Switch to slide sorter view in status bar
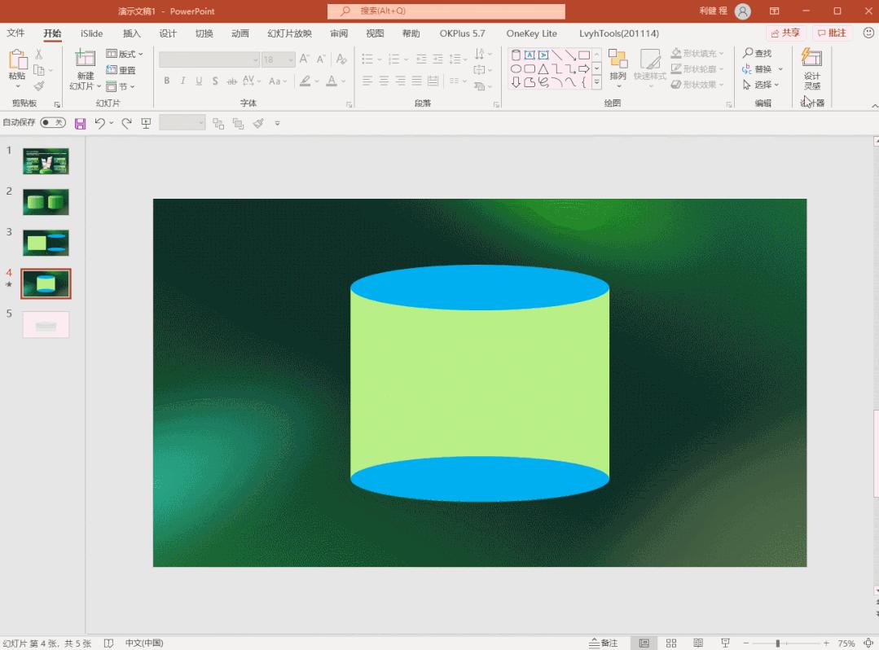The image size is (879, 650). pyautogui.click(x=671, y=643)
